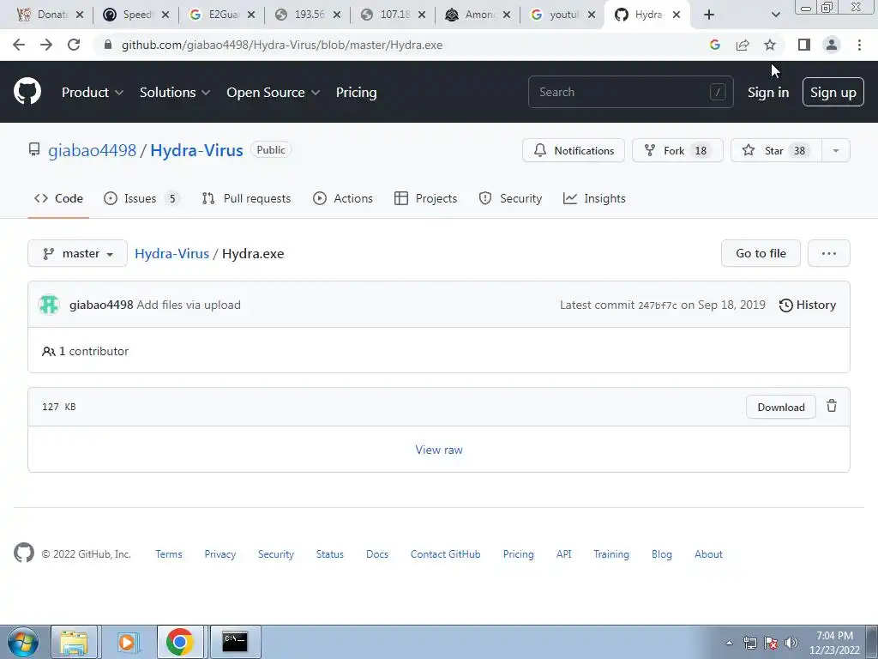Screen dimensions: 878x659
Task: Bookmark this page with star icon
Action: point(770,45)
